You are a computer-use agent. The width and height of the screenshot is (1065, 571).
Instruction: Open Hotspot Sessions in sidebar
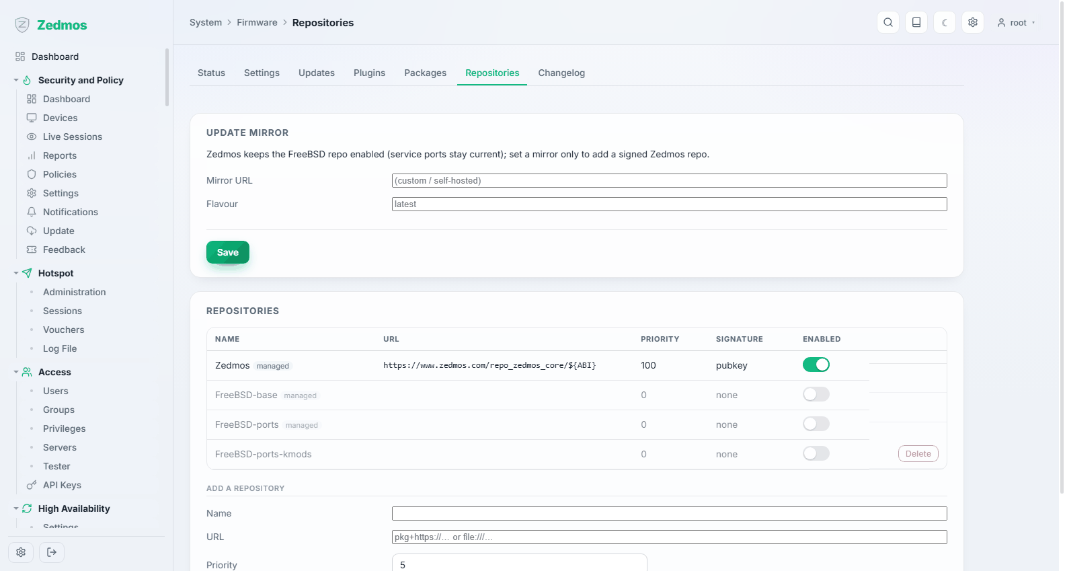point(63,311)
